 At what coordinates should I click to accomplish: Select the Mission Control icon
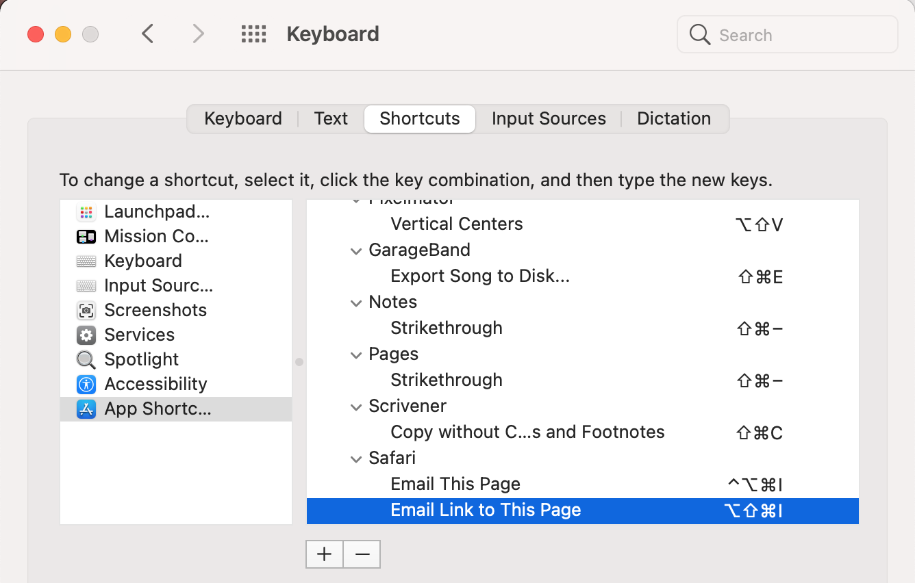pos(86,237)
